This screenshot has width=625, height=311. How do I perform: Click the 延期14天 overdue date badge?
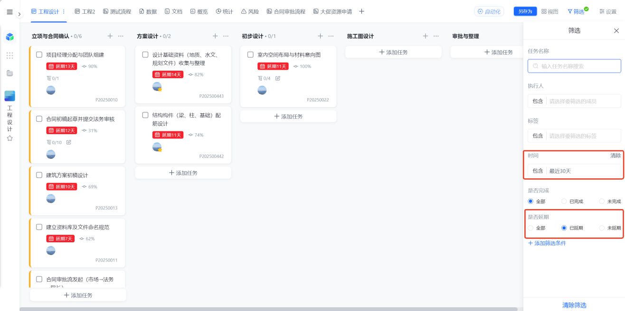coord(168,74)
